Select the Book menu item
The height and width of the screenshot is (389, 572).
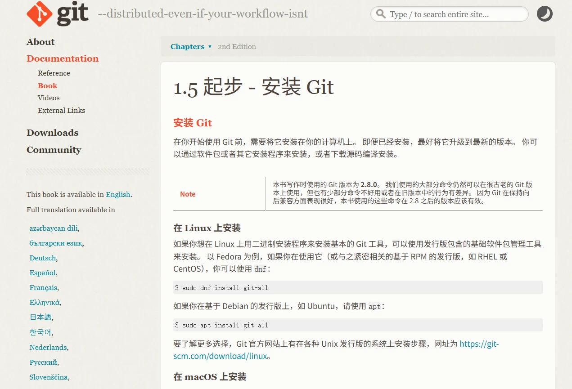48,85
